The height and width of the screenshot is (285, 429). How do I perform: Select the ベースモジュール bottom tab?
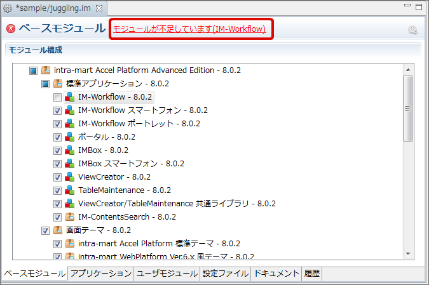34,274
